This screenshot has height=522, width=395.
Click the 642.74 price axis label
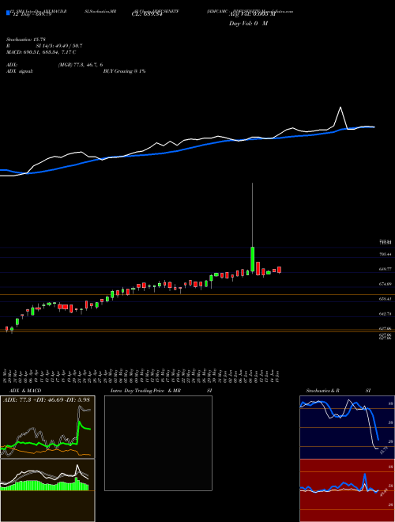pos(385,314)
